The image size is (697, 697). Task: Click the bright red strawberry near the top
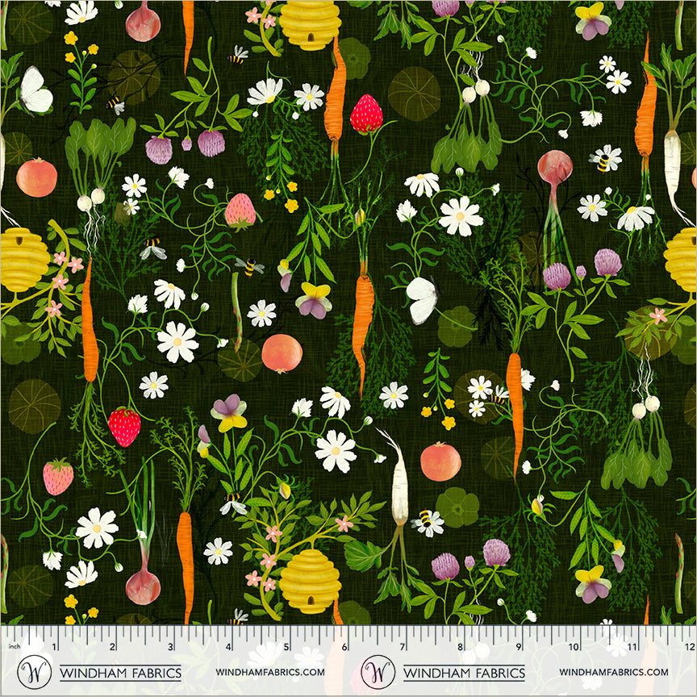pos(366,114)
